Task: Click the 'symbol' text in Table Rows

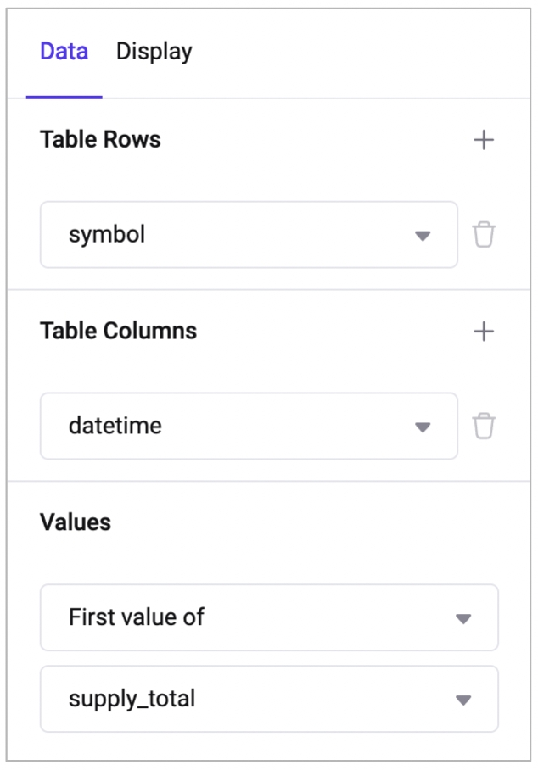Action: (107, 235)
